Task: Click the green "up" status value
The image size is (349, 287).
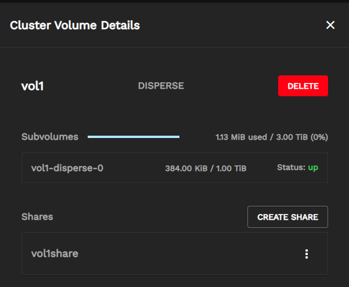Action: point(313,168)
